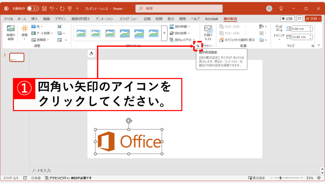Toggle the 自動保存 (AutoSave) switch
The image size is (325, 183).
pyautogui.click(x=33, y=9)
